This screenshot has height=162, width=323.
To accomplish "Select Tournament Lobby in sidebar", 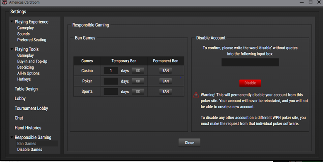I will coord(31,108).
